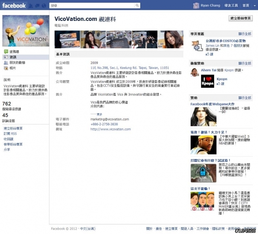This screenshot has width=258, height=234.
Task: Open Ryan Chang profile link
Action: (x=210, y=5)
